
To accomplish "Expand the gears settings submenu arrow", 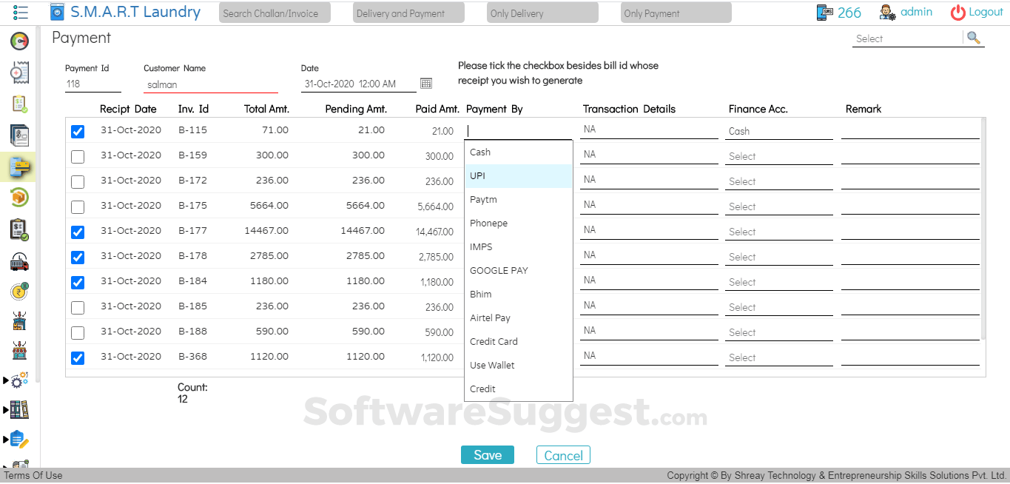I will tap(6, 381).
